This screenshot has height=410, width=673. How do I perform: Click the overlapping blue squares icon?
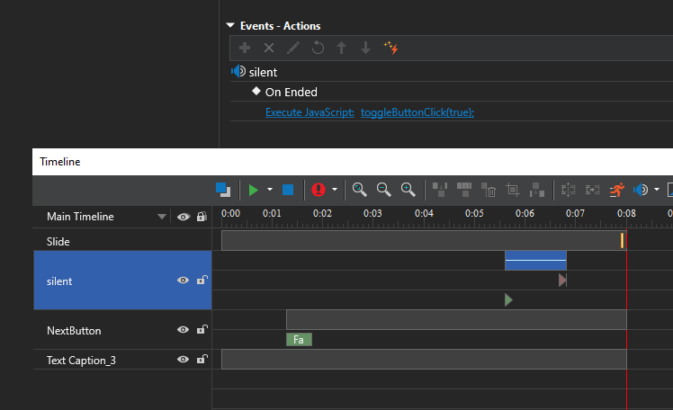223,190
